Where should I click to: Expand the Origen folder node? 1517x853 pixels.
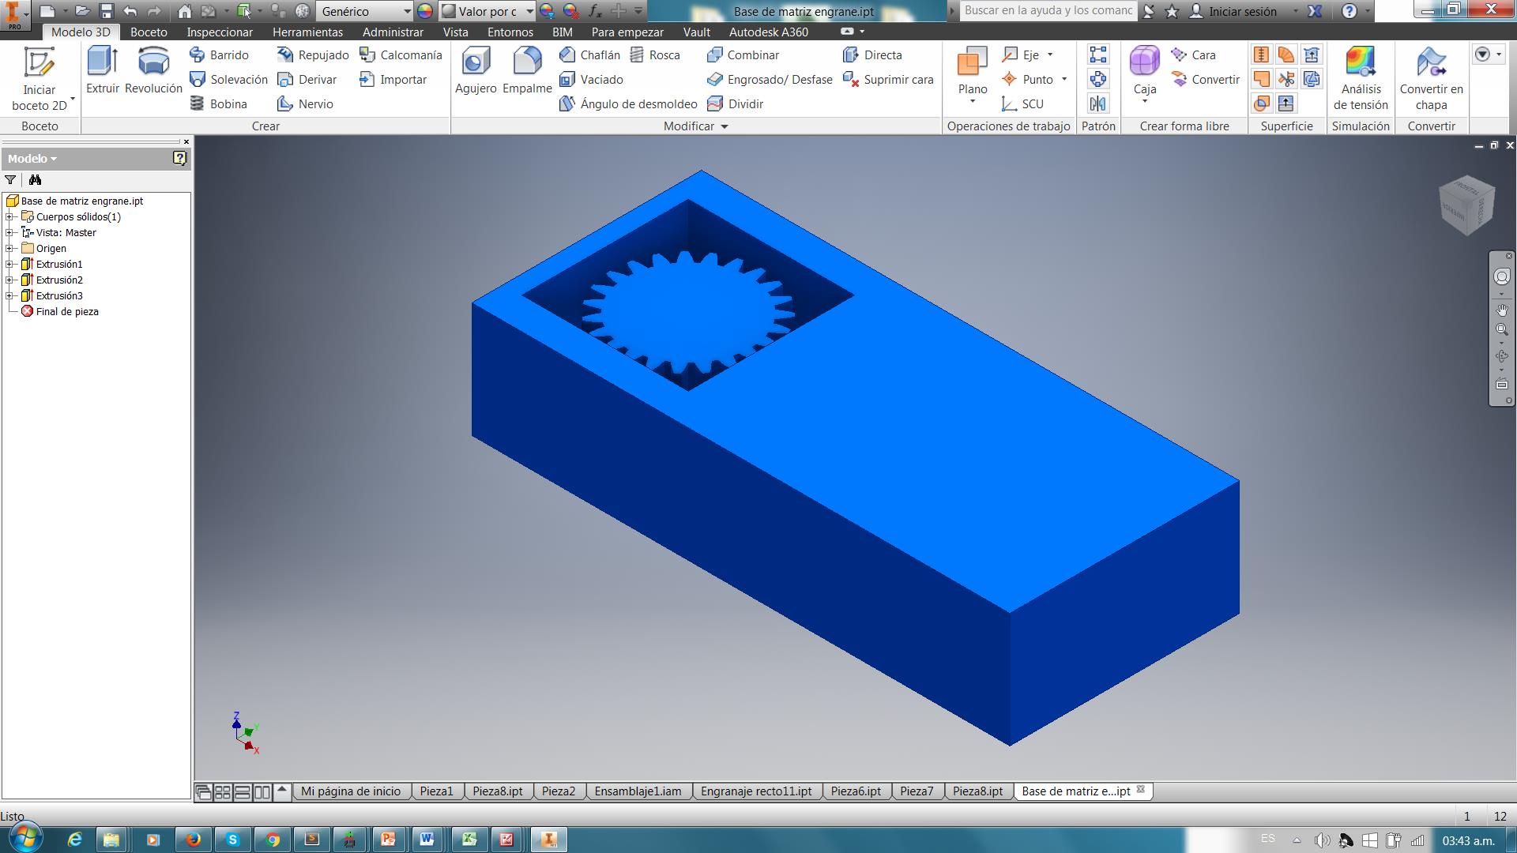coord(10,248)
